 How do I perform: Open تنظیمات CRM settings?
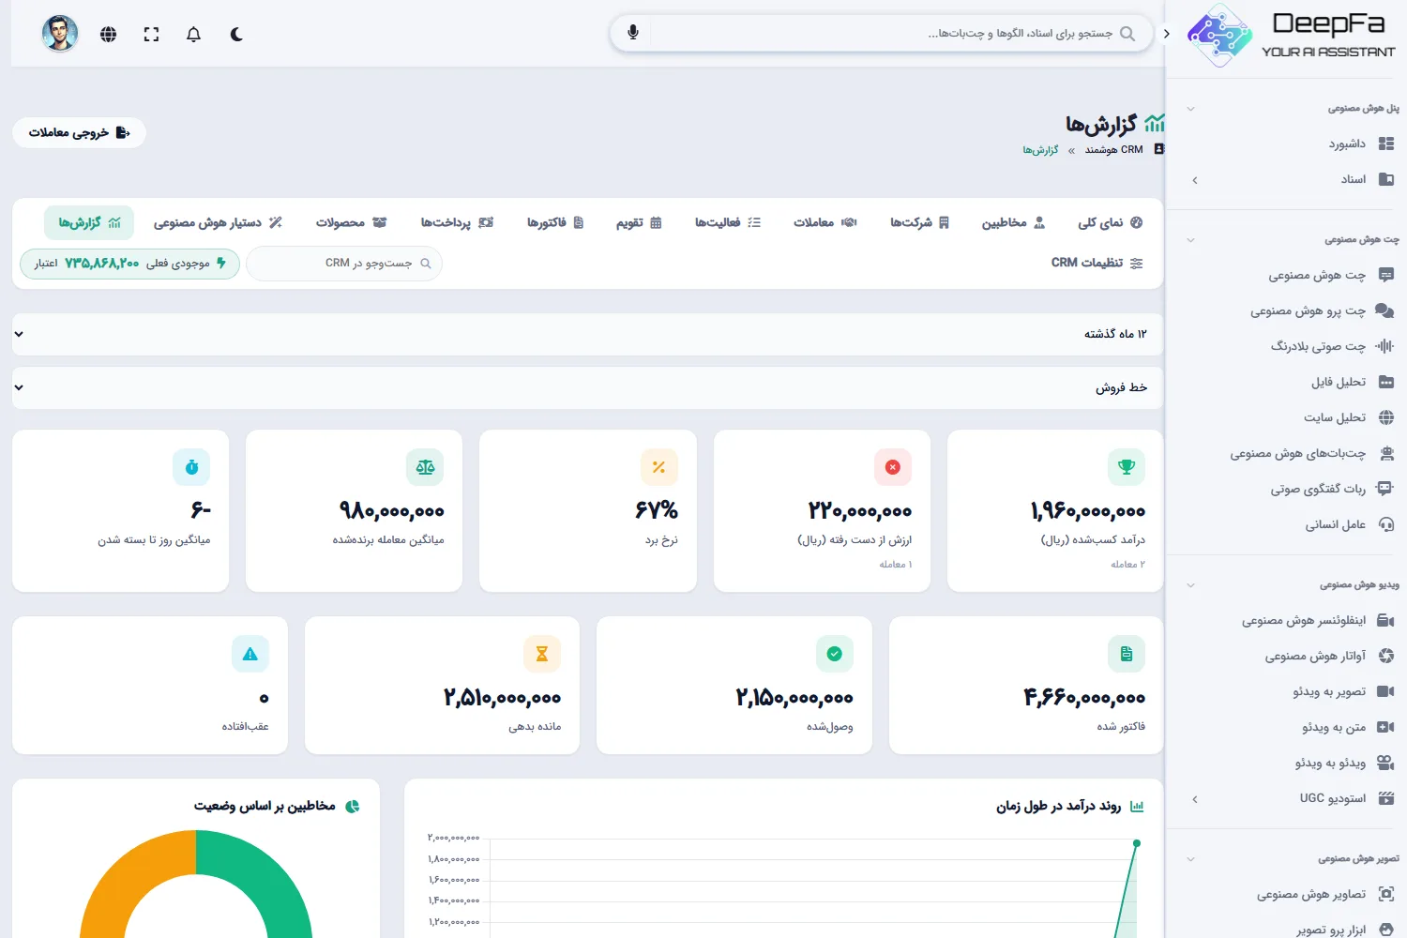[x=1097, y=263]
